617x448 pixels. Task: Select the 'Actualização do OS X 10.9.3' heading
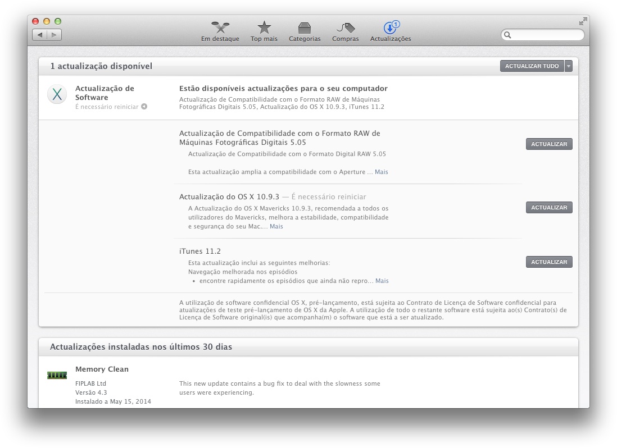(229, 196)
